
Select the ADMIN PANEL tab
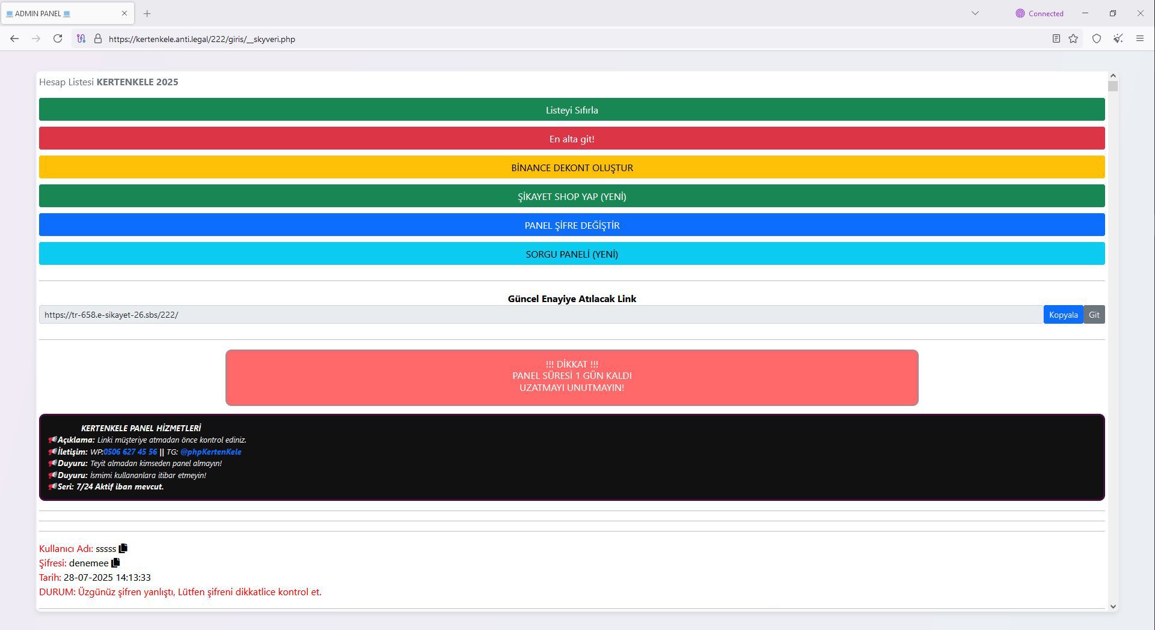tap(60, 13)
